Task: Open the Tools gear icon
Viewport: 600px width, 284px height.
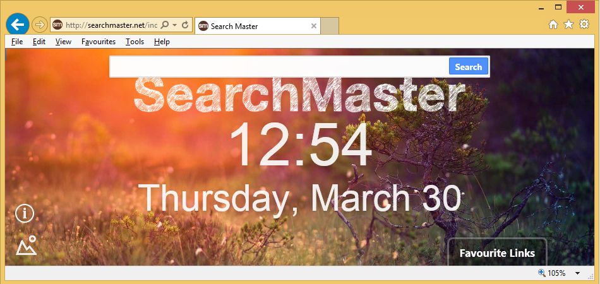Action: 584,25
